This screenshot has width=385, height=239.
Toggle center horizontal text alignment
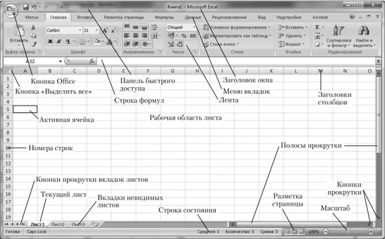(x=135, y=35)
